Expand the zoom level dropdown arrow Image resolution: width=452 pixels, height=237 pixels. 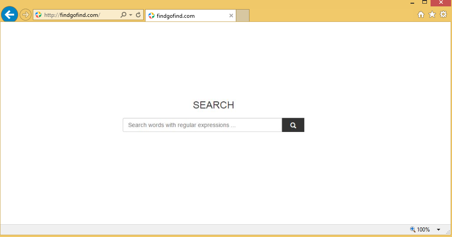click(438, 230)
